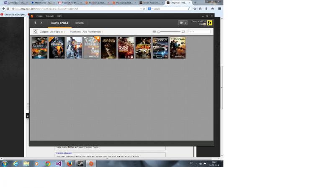The height and width of the screenshot is (188, 335).
Task: Expand the Alle Plattformen dropdown
Action: pos(93,32)
